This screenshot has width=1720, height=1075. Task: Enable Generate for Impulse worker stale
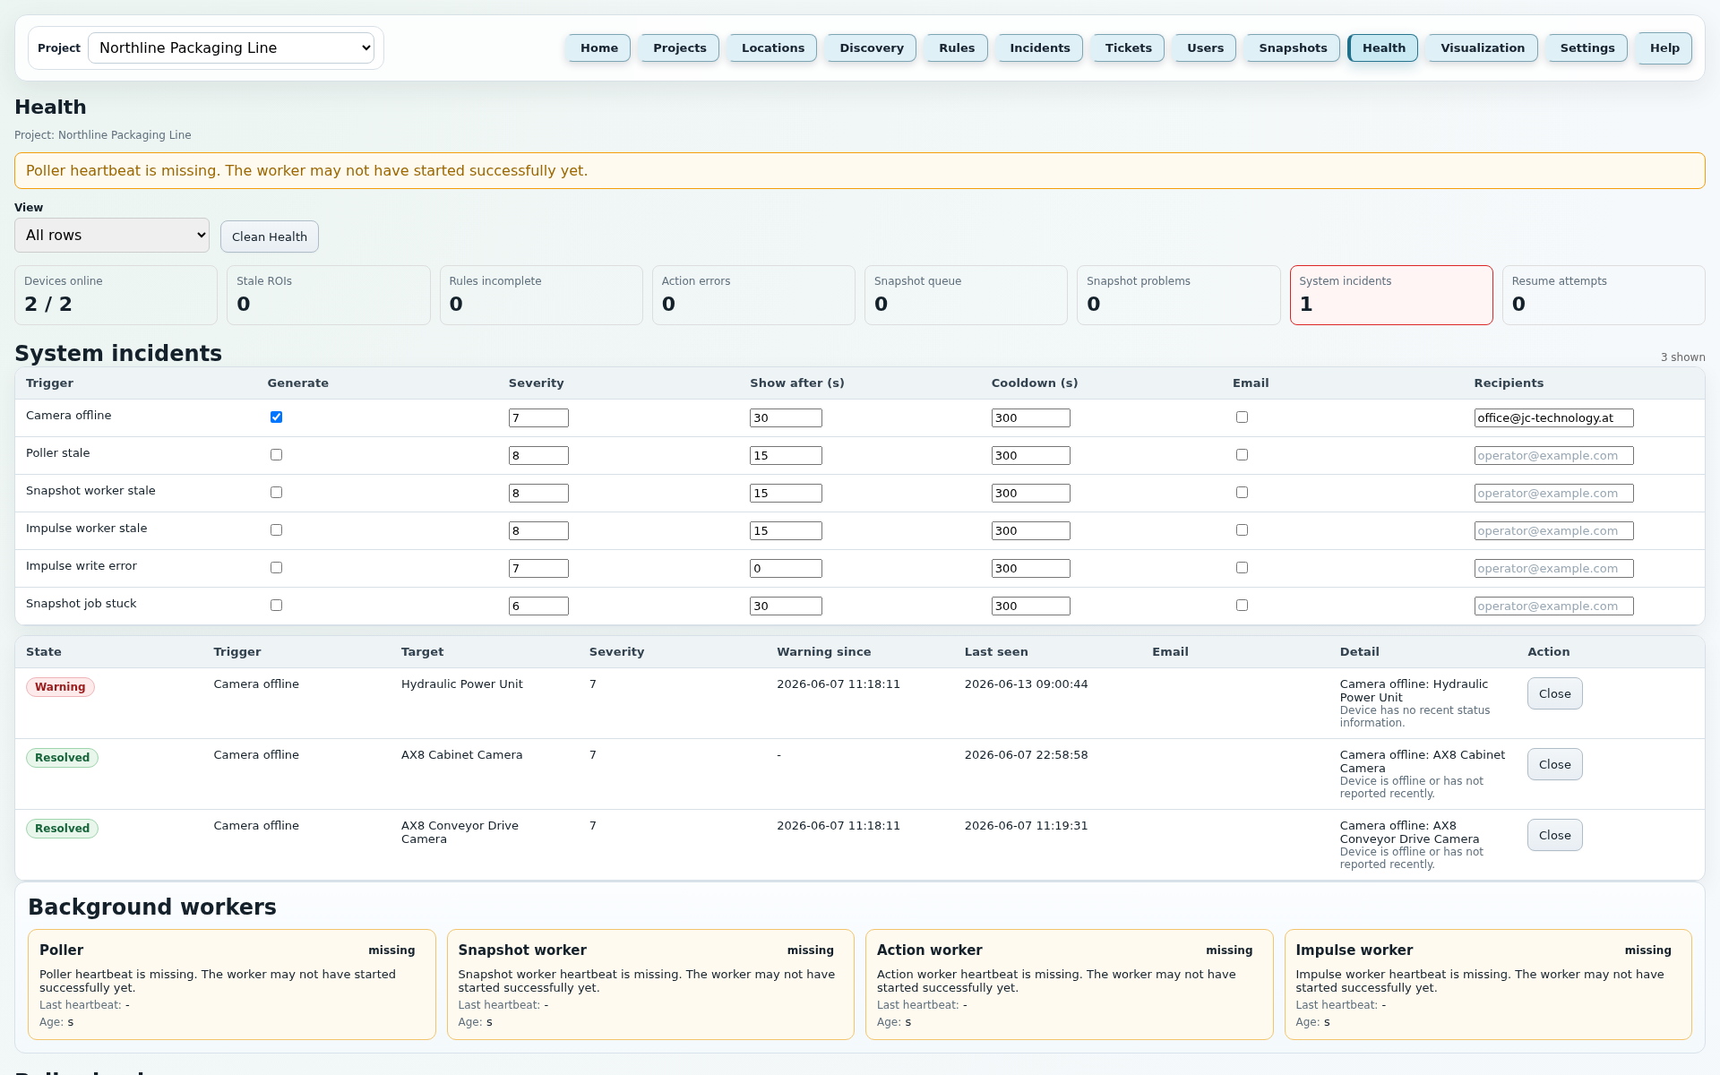pos(276,529)
